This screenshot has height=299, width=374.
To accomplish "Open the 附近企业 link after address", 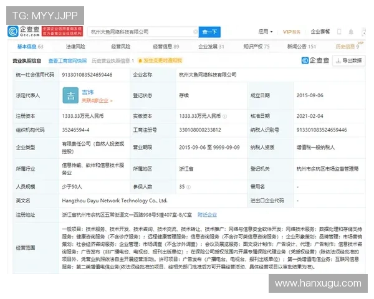I will click(207, 215).
